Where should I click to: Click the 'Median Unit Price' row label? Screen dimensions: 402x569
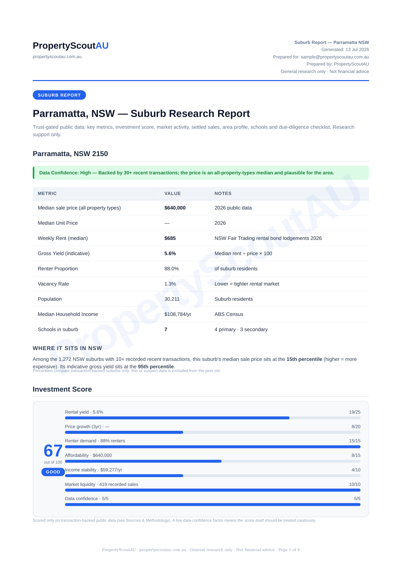click(58, 223)
